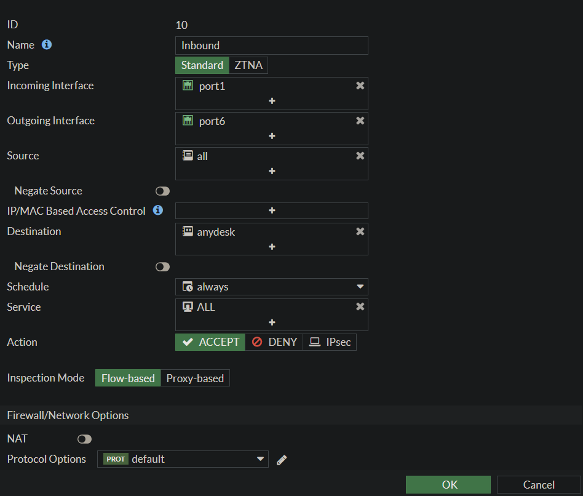Image resolution: width=583 pixels, height=496 pixels.
Task: Remove port6 from Outgoing Interface
Action: [360, 121]
